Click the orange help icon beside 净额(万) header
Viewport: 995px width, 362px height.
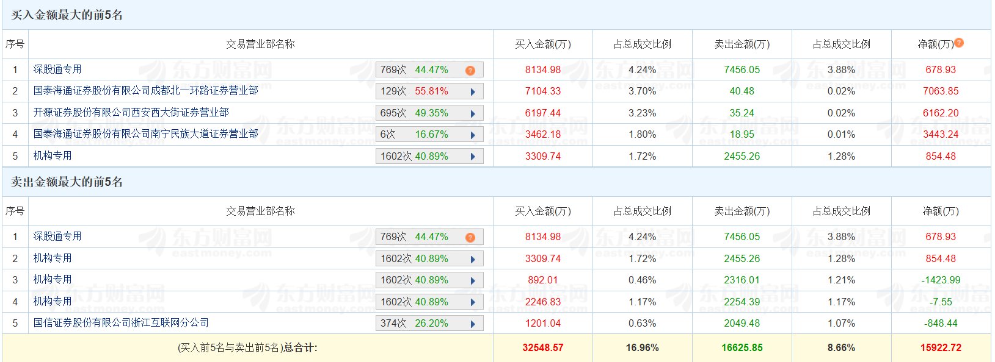959,43
